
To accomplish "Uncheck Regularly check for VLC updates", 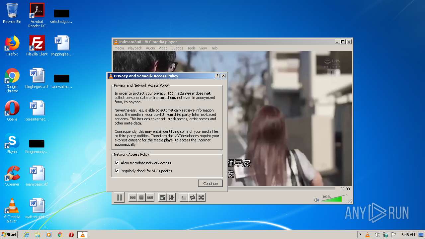I will point(117,171).
